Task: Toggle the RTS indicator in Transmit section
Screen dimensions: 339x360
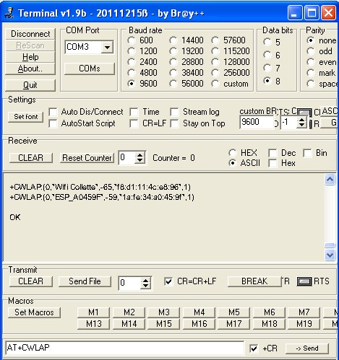Action: pyautogui.click(x=304, y=281)
